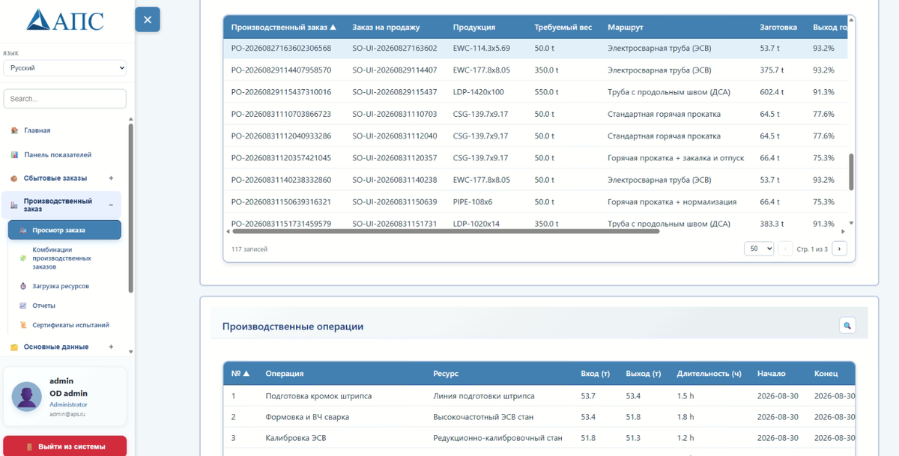The image size is (899, 456).
Task: Open the Русский language dropdown
Action: 65,67
